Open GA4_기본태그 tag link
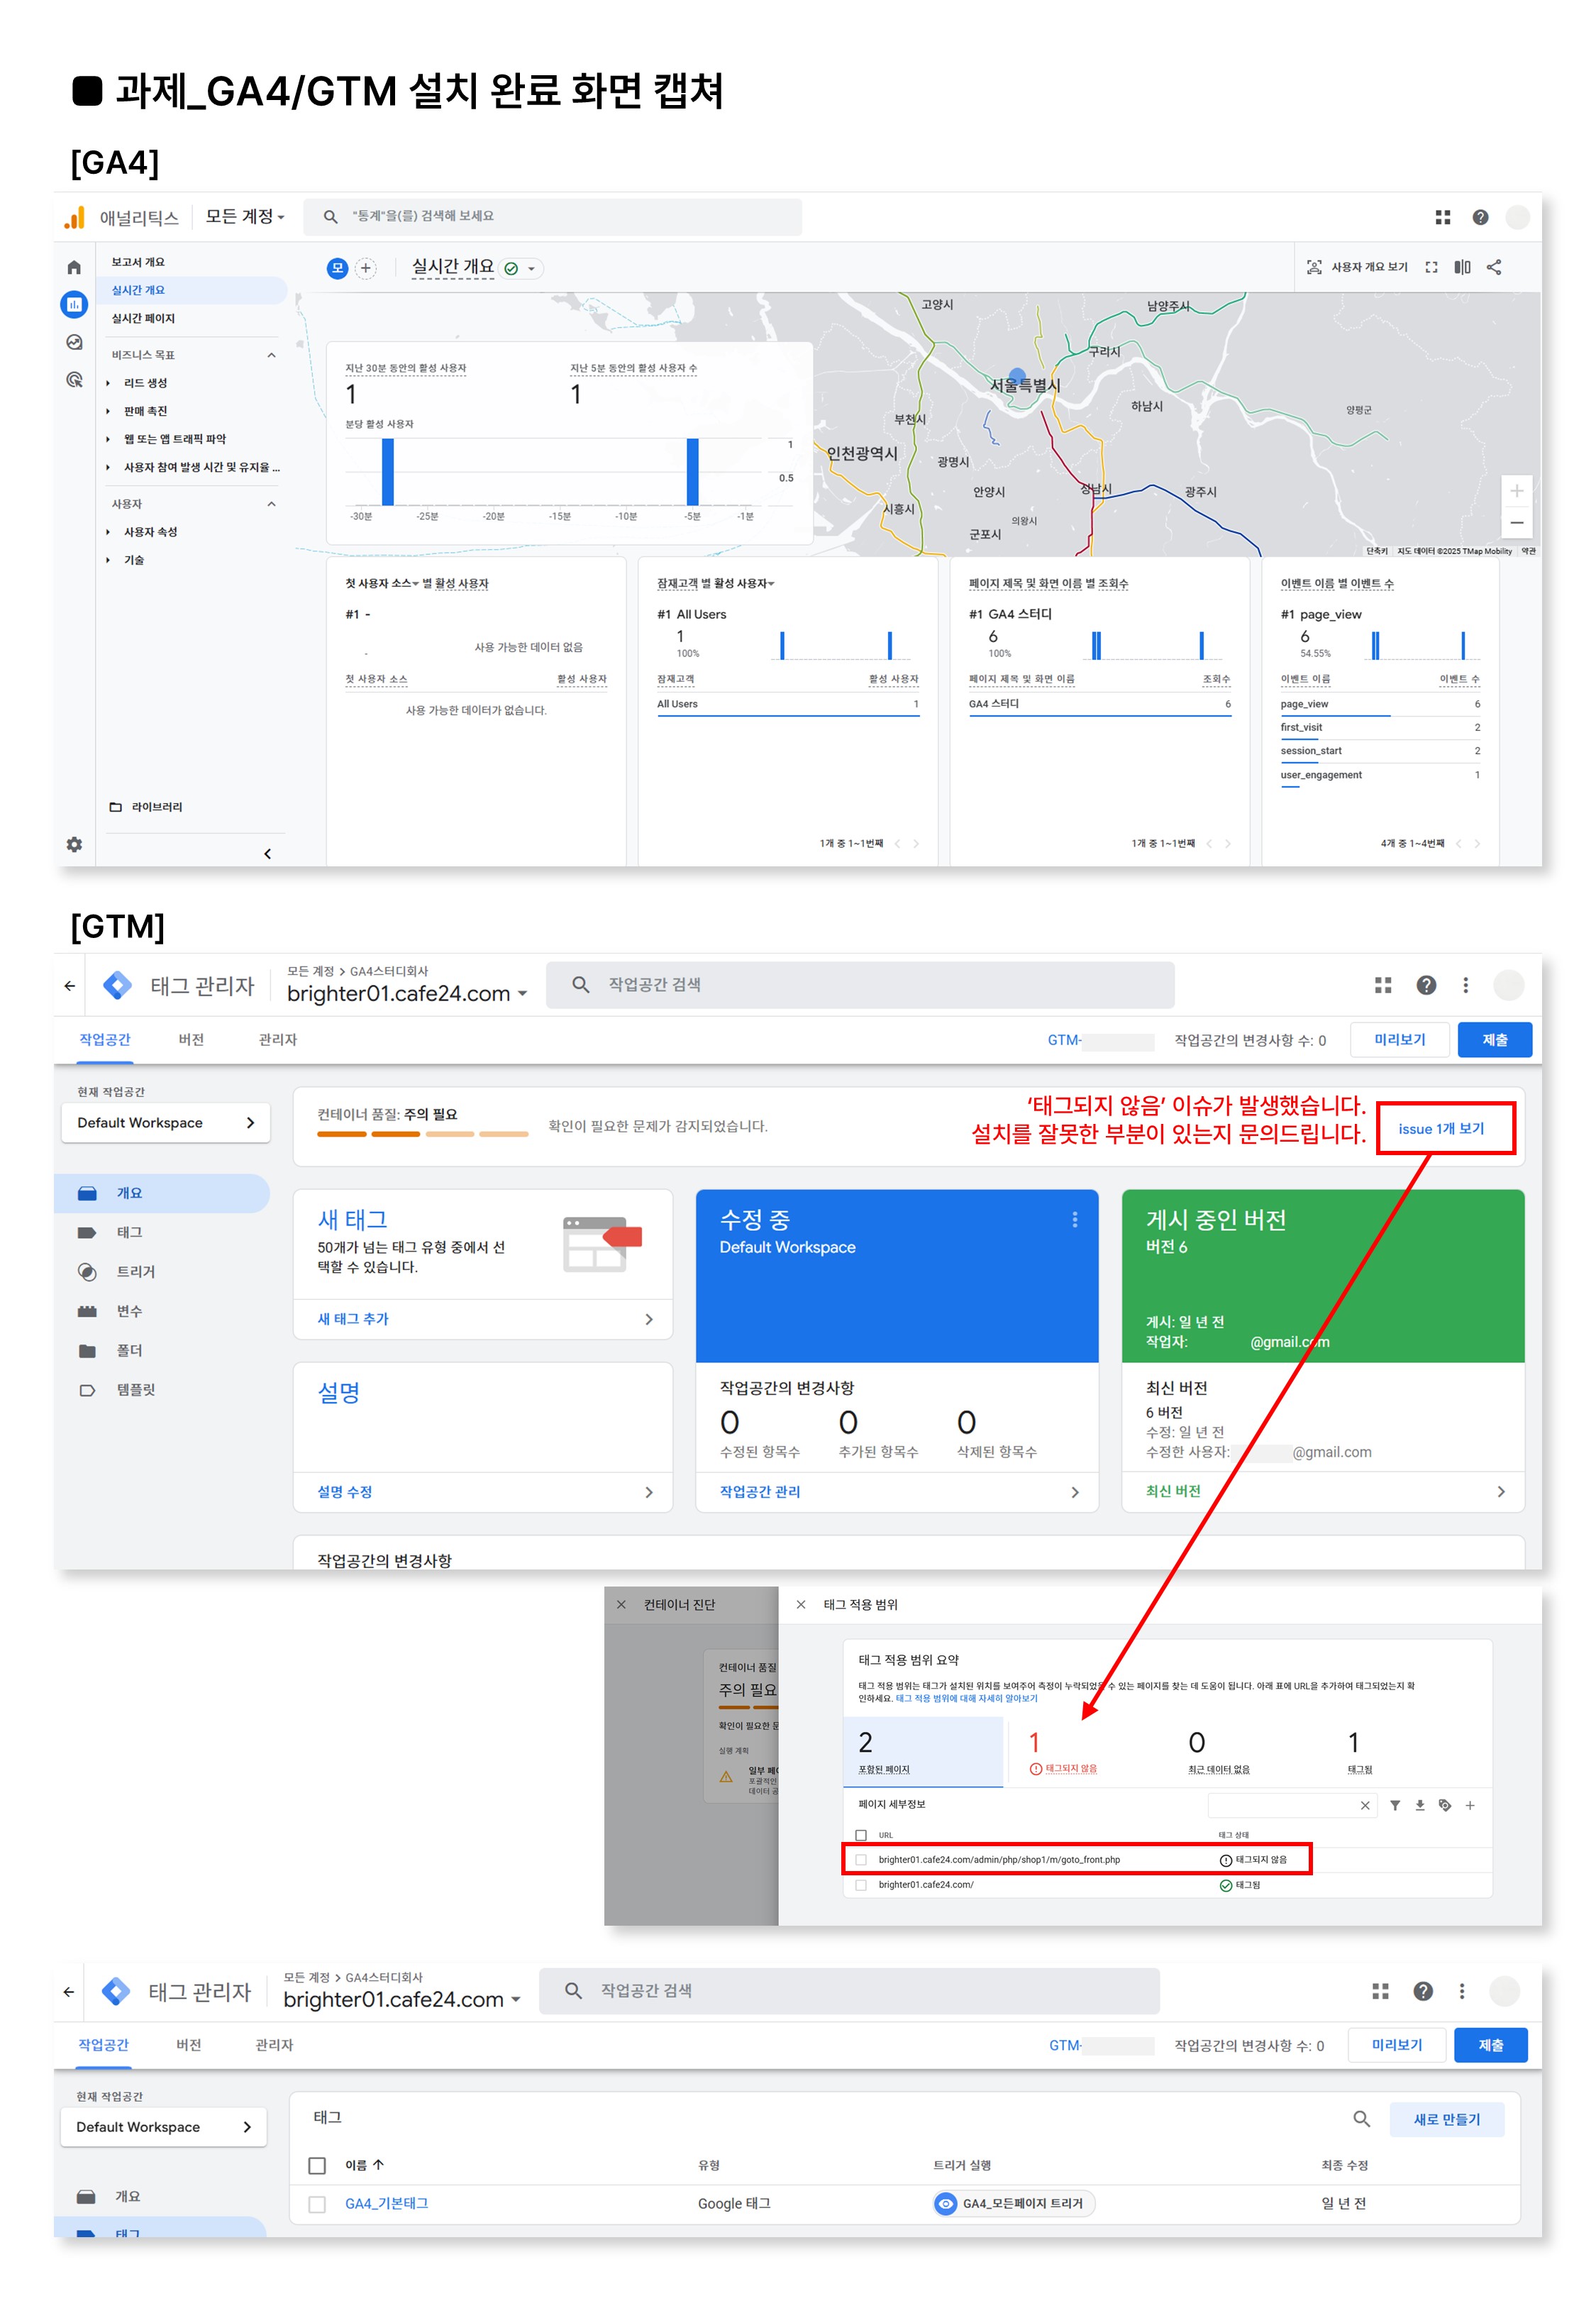Image resolution: width=1596 pixels, height=2306 pixels. coord(386,2203)
